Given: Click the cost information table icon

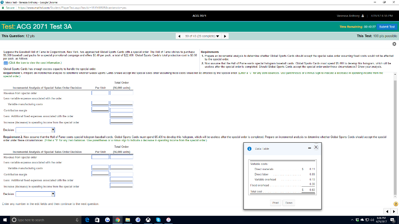Looking at the screenshot, I should coord(5,63).
